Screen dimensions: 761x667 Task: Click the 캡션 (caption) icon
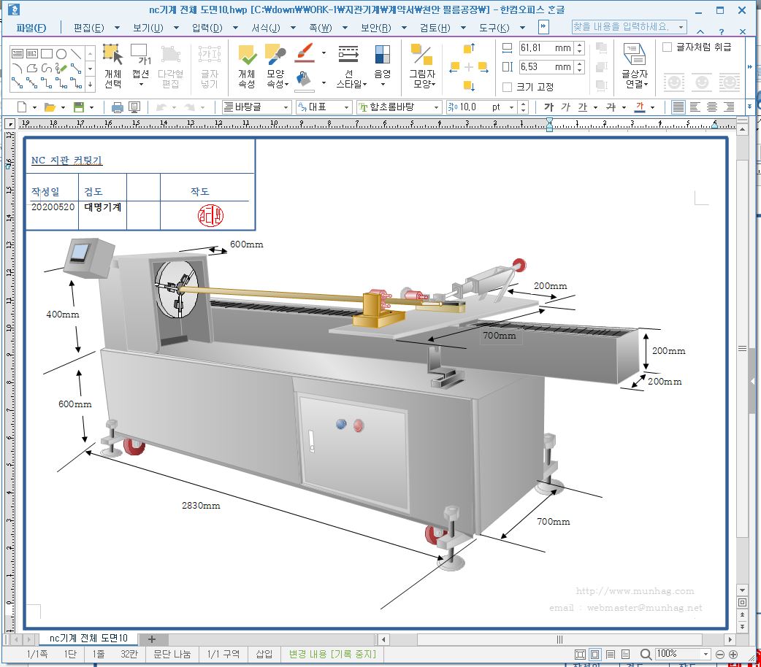(x=140, y=66)
